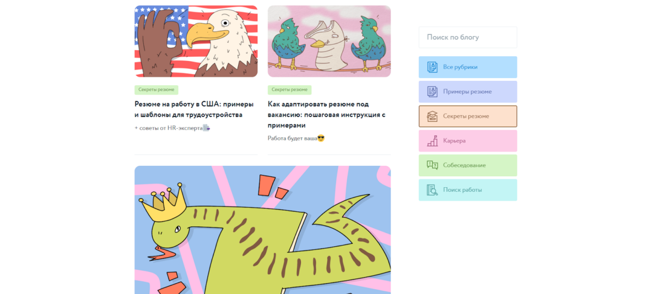Focus the Поиск по блогу search field
Viewport: 648px width, 294px height.
[468, 37]
